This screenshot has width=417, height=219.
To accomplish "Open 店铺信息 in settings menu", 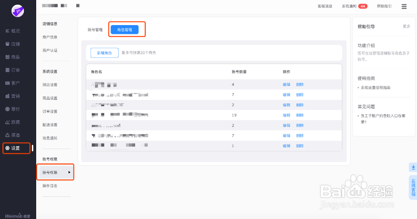I will pyautogui.click(x=50, y=24).
